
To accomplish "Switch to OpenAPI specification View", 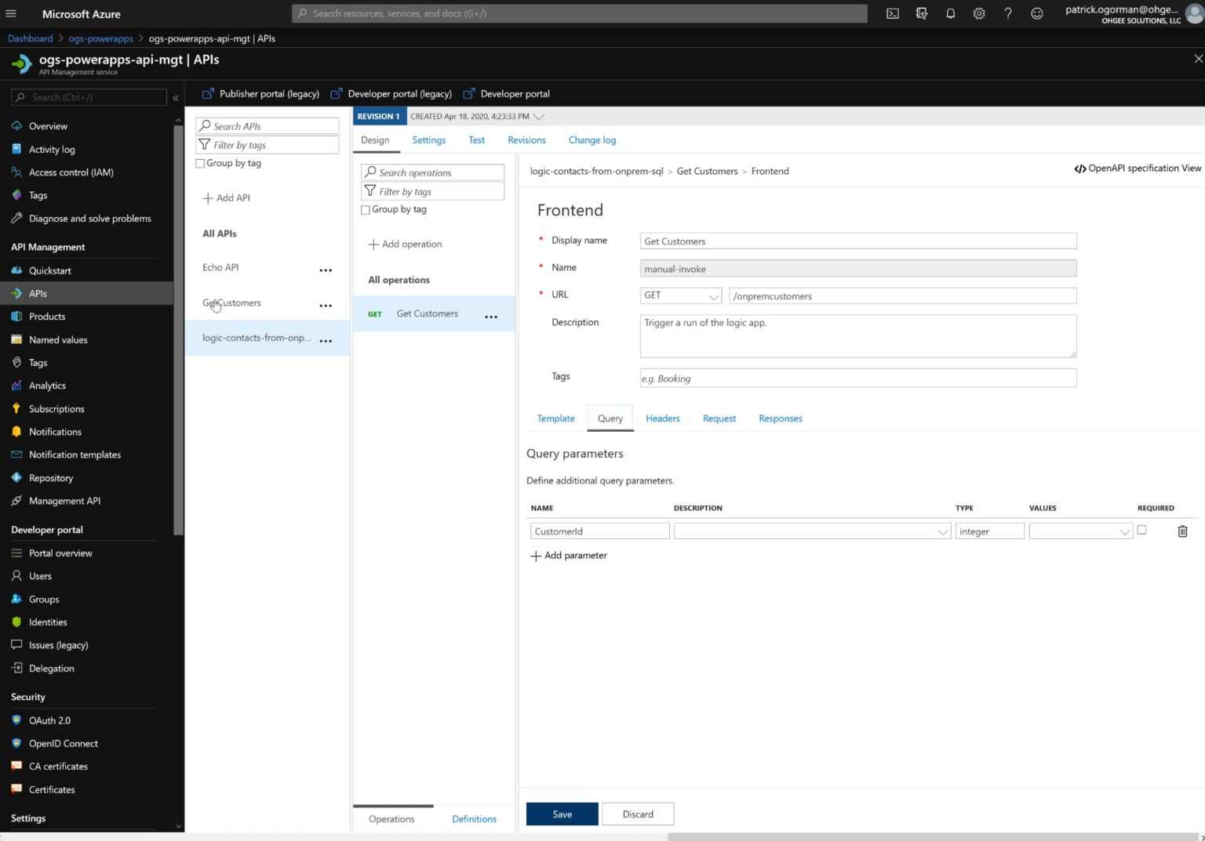I will [x=1137, y=168].
